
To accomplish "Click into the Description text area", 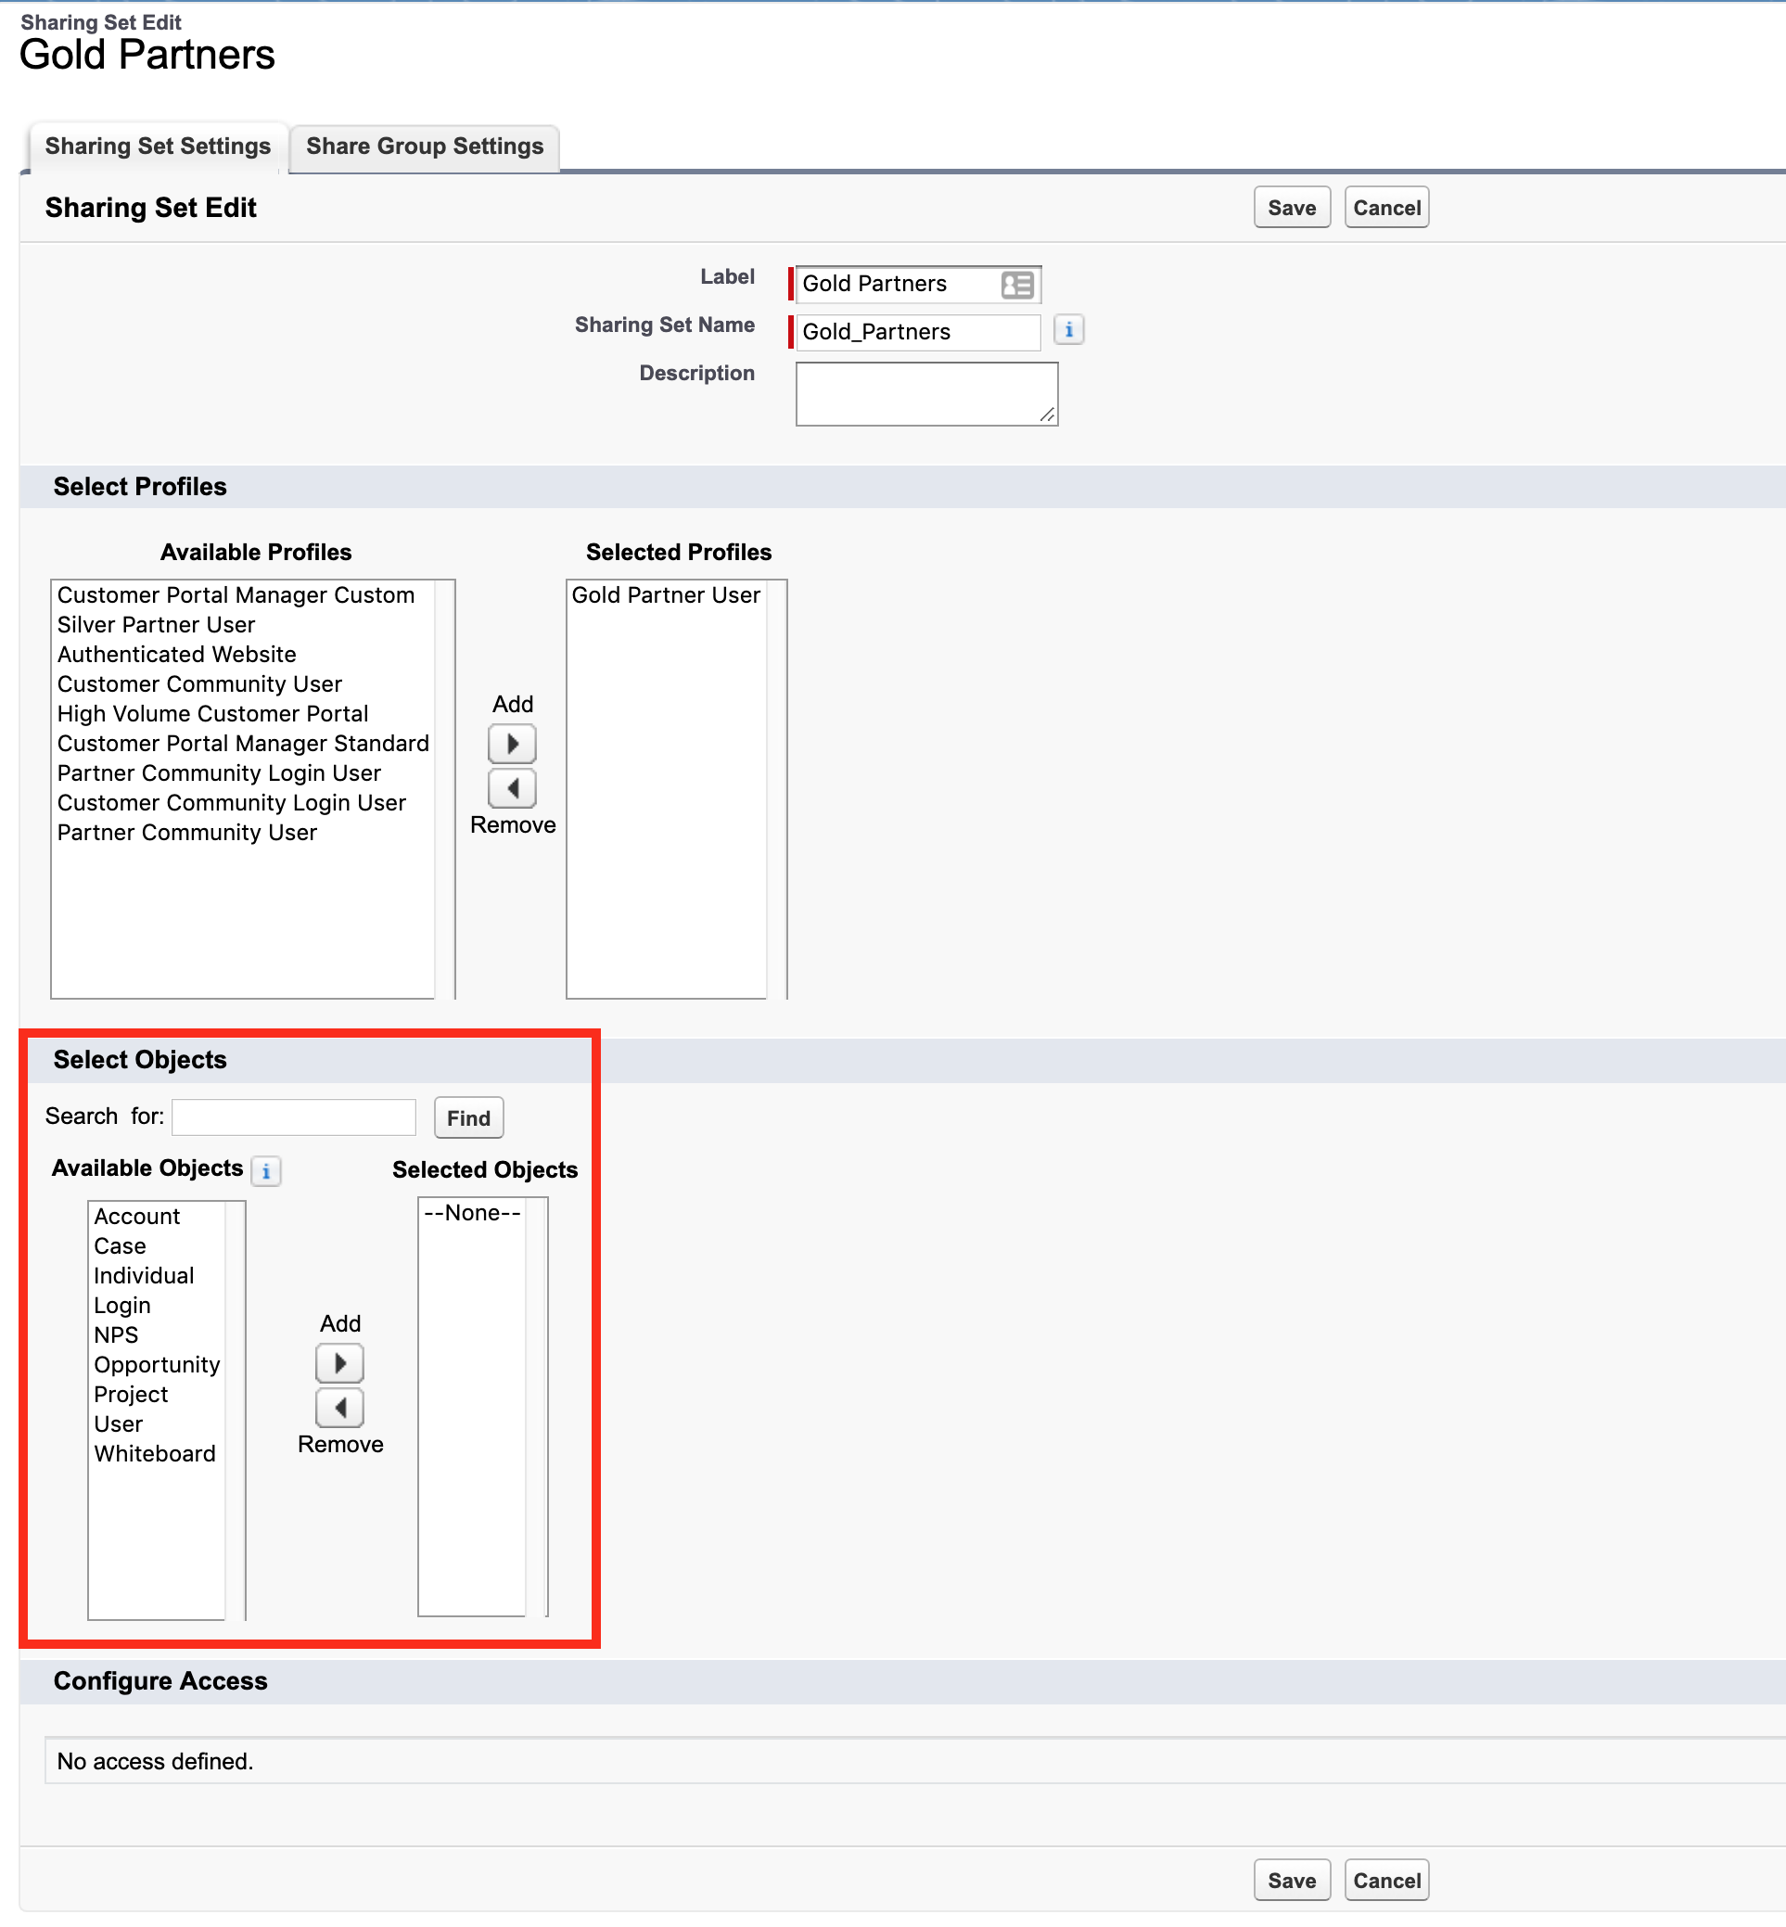I will [x=925, y=393].
